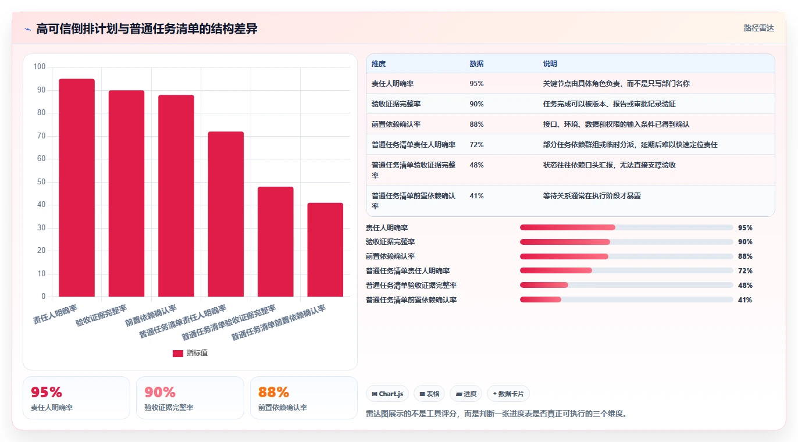
Task: Click the footnote starting 雷达图展示的不是工具评分
Action: [497, 414]
